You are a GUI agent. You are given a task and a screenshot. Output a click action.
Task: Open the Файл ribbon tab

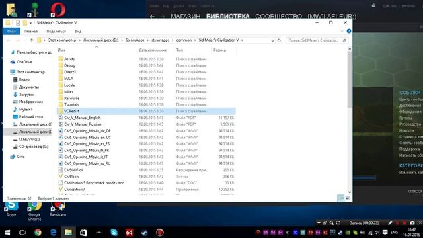click(x=11, y=31)
